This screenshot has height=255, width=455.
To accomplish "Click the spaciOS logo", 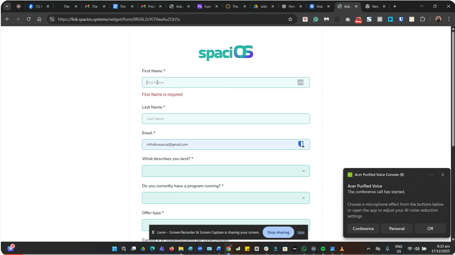I will pos(226,53).
